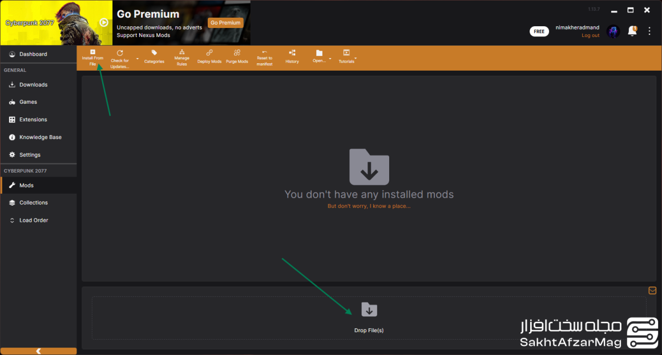Click the FREE membership badge
Image resolution: width=662 pixels, height=355 pixels.
539,31
